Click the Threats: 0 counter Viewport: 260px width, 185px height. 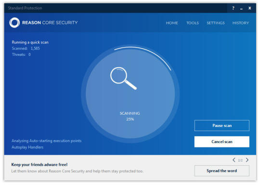[x=21, y=54]
